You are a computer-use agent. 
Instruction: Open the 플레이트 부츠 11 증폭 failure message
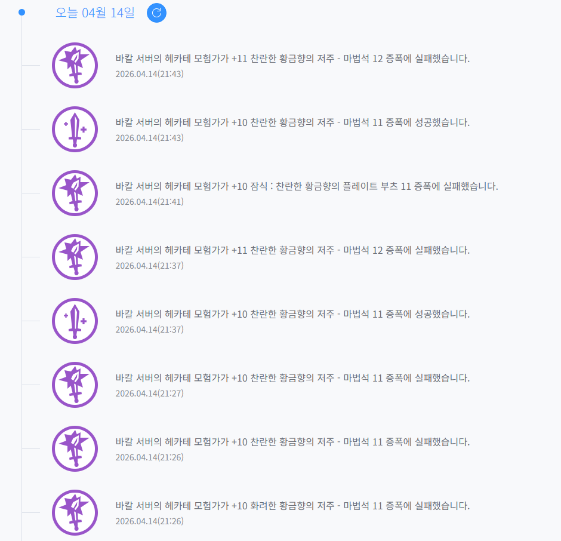point(306,186)
